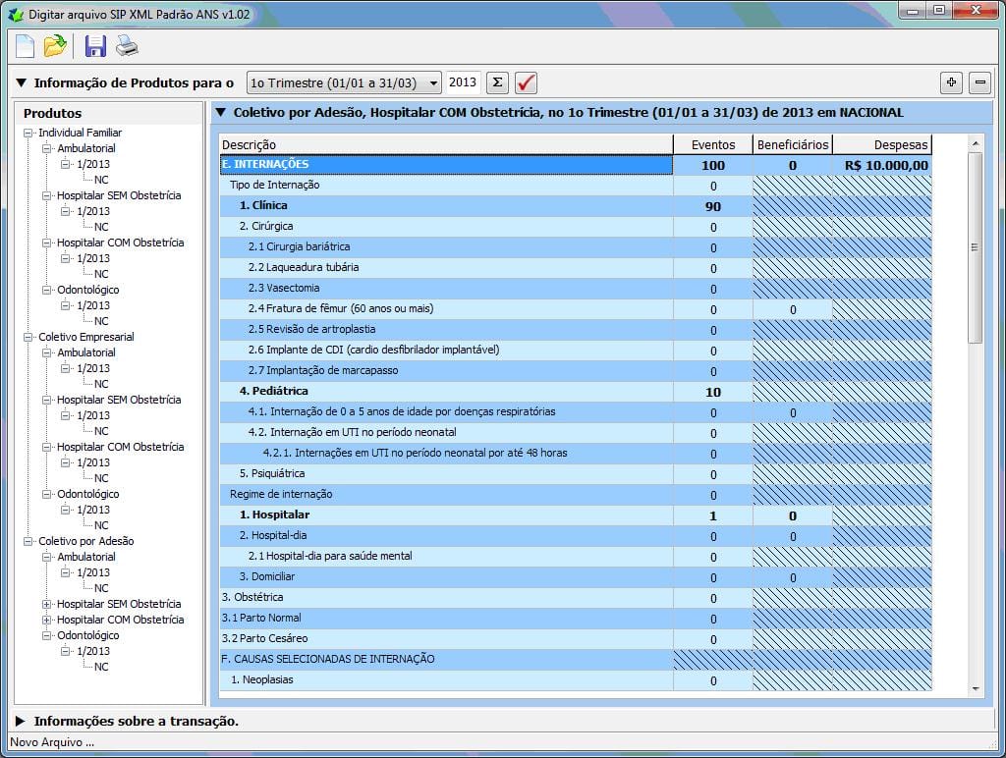
Task: Expand the Informações sobre a transação section
Action: coord(21,721)
